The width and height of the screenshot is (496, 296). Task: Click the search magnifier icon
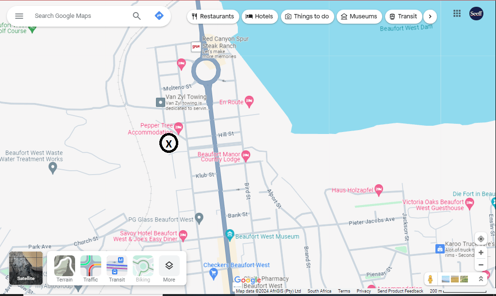[137, 16]
